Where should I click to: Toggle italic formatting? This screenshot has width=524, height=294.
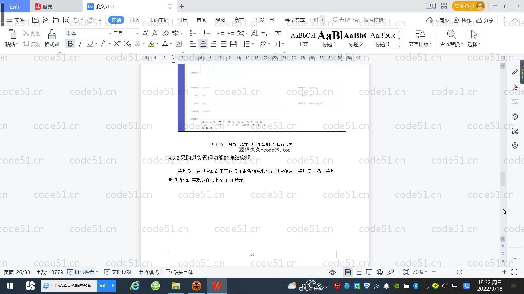coord(80,44)
